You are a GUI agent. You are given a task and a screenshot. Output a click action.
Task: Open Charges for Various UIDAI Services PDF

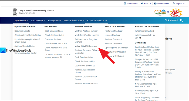coord(147,63)
